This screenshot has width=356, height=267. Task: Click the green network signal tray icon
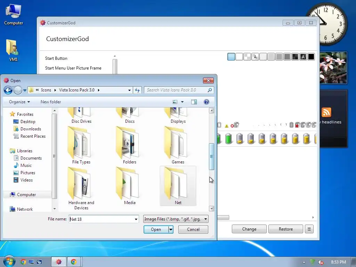coord(313,262)
